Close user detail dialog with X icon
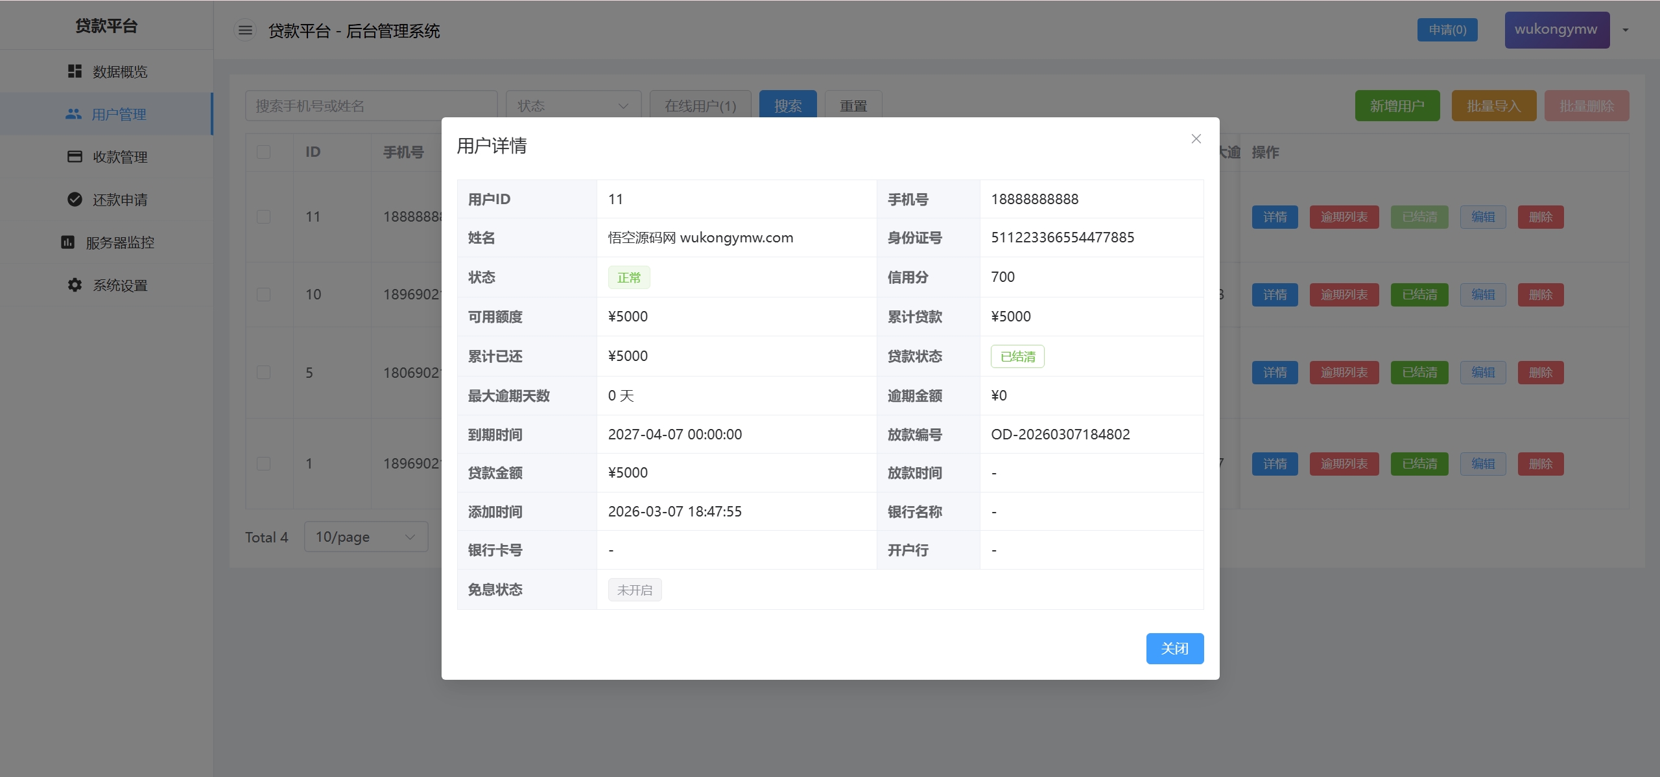The height and width of the screenshot is (777, 1660). coord(1196,139)
